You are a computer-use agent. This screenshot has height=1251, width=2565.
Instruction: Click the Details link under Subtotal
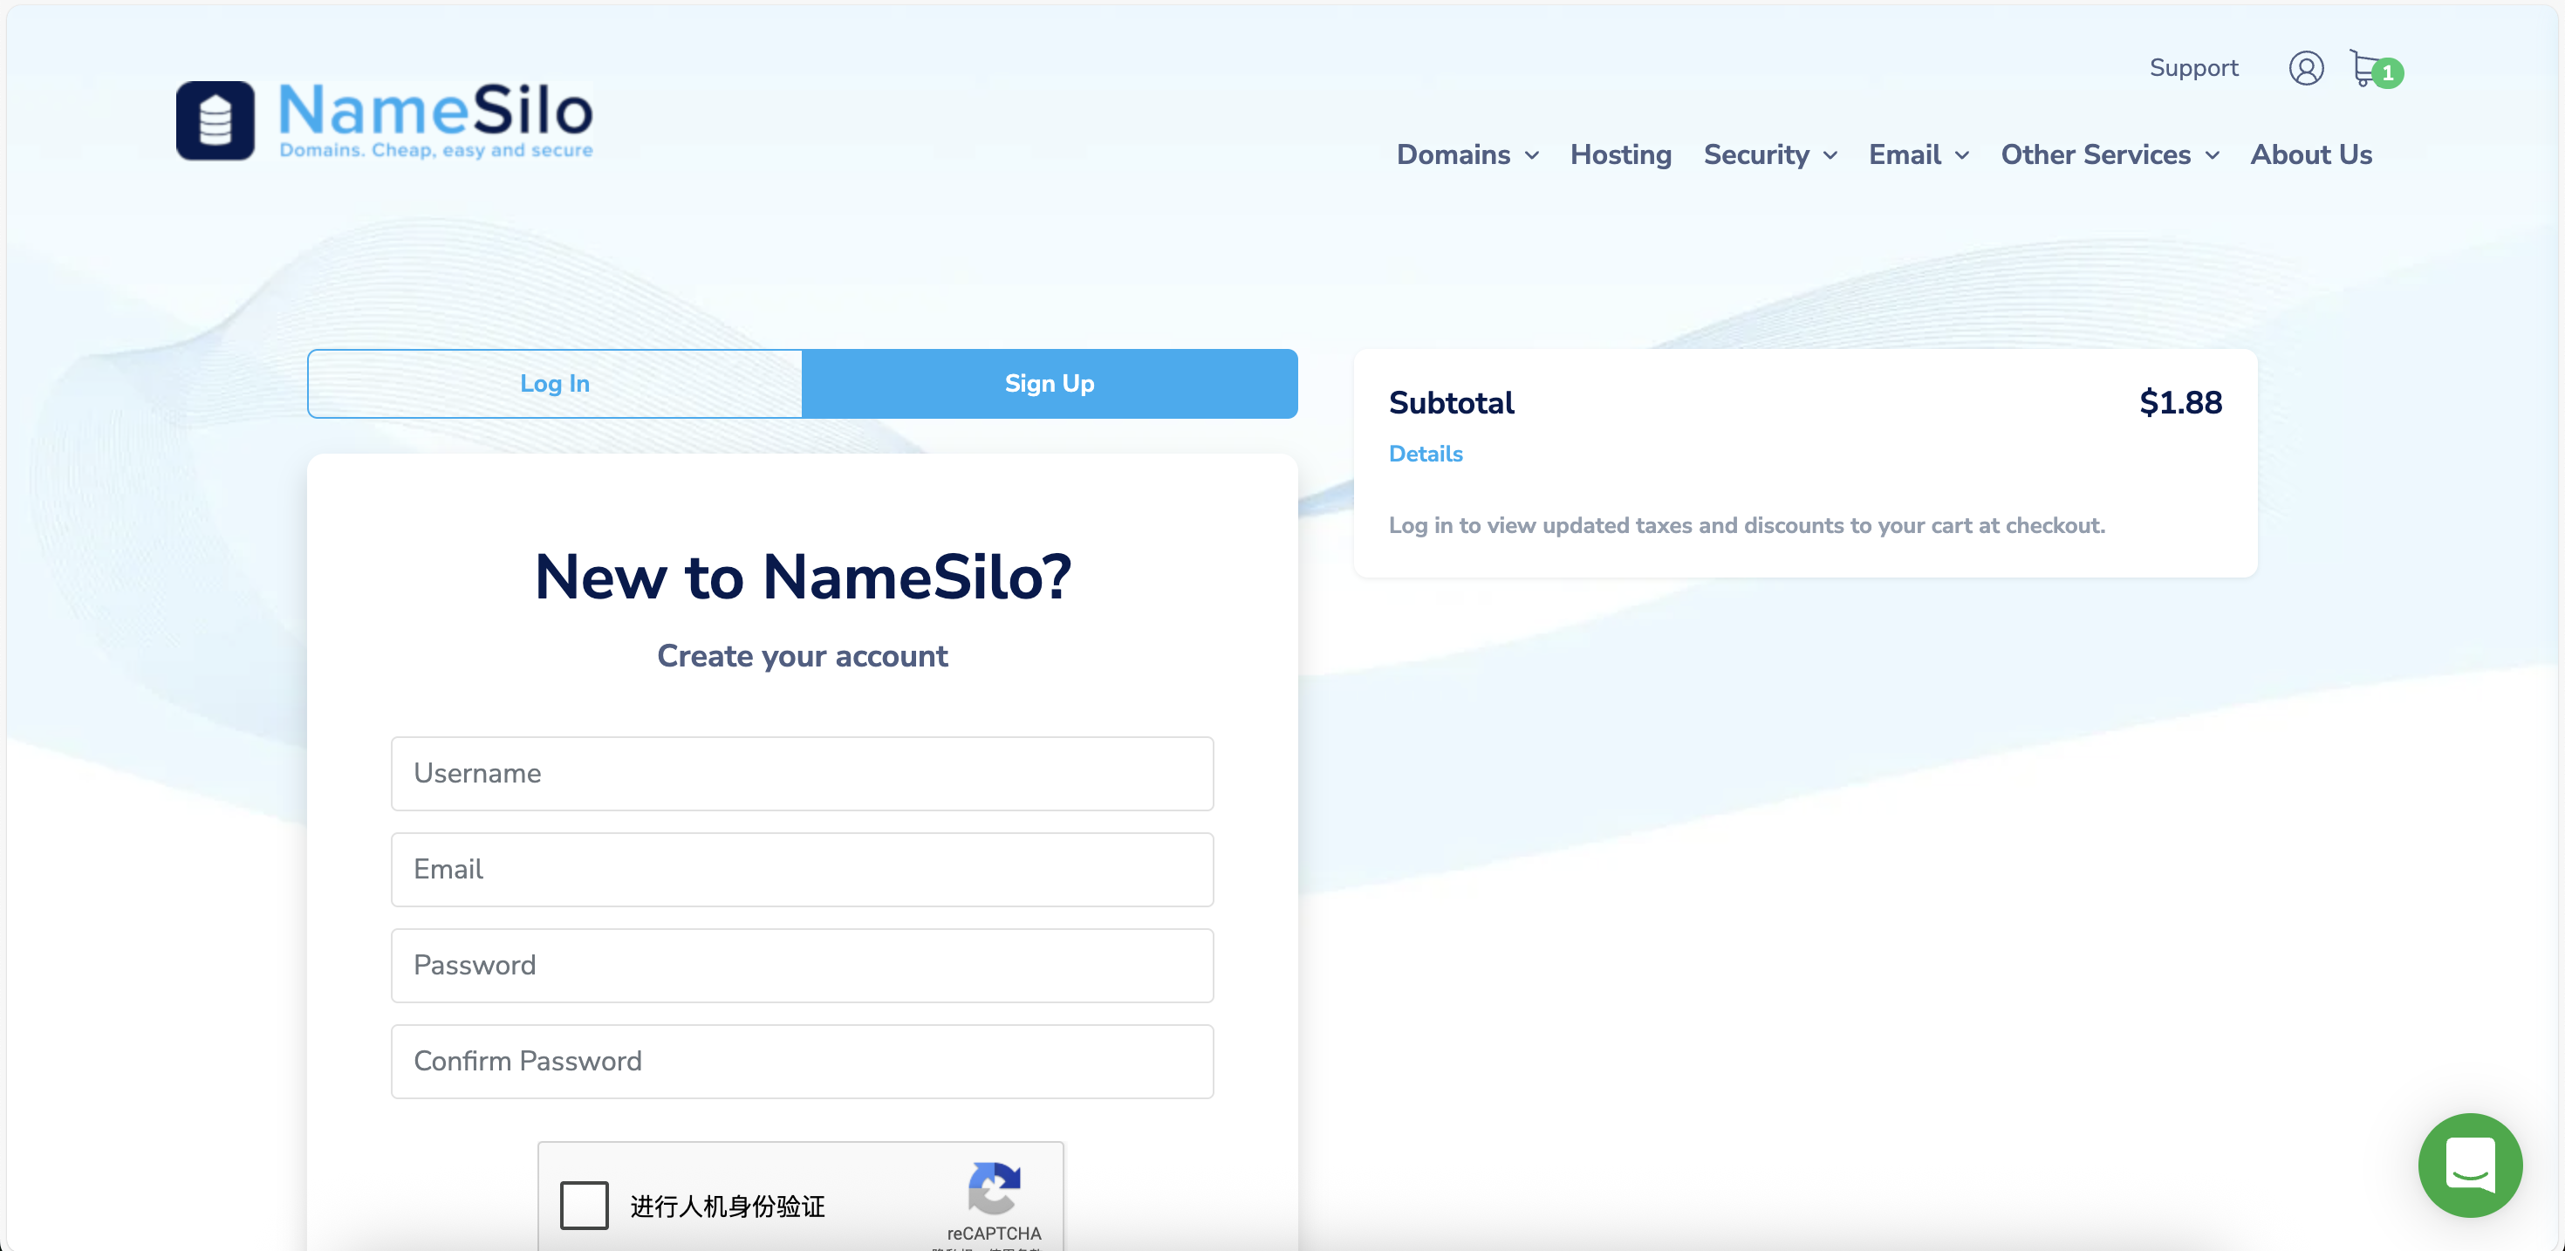tap(1425, 453)
